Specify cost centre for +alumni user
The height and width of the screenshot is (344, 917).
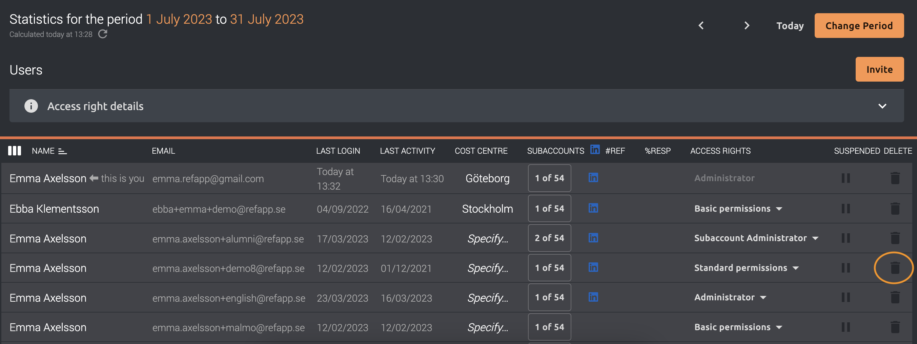pos(487,239)
